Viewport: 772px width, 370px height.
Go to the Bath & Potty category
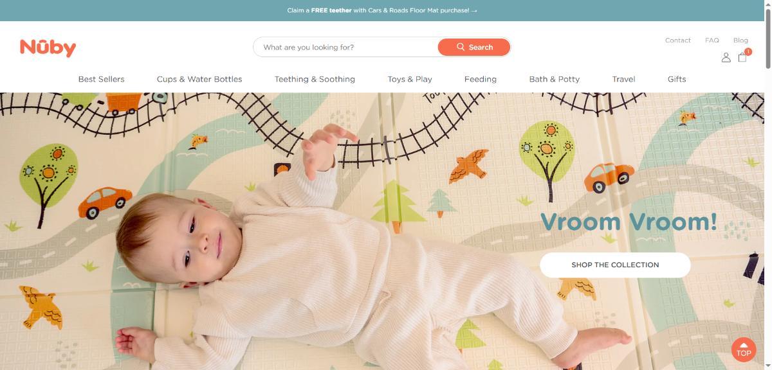pyautogui.click(x=555, y=79)
